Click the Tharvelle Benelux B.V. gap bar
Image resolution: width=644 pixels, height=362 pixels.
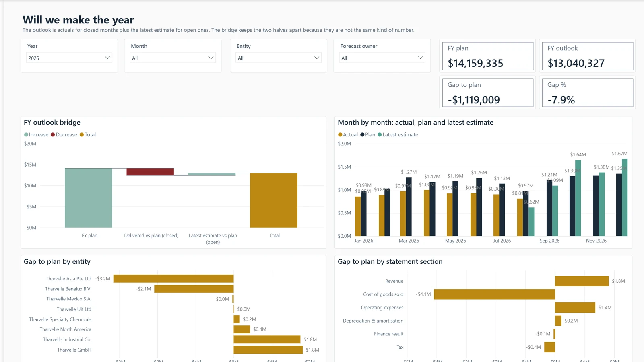(x=194, y=289)
